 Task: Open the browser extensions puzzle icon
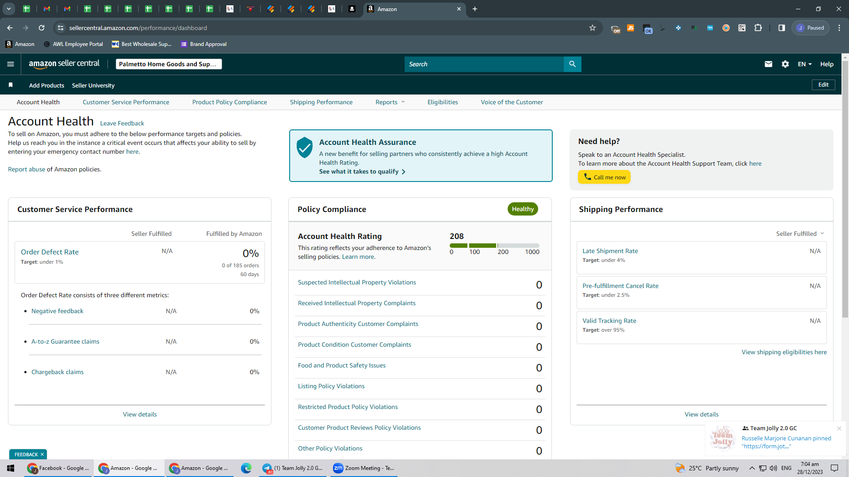[x=758, y=28]
